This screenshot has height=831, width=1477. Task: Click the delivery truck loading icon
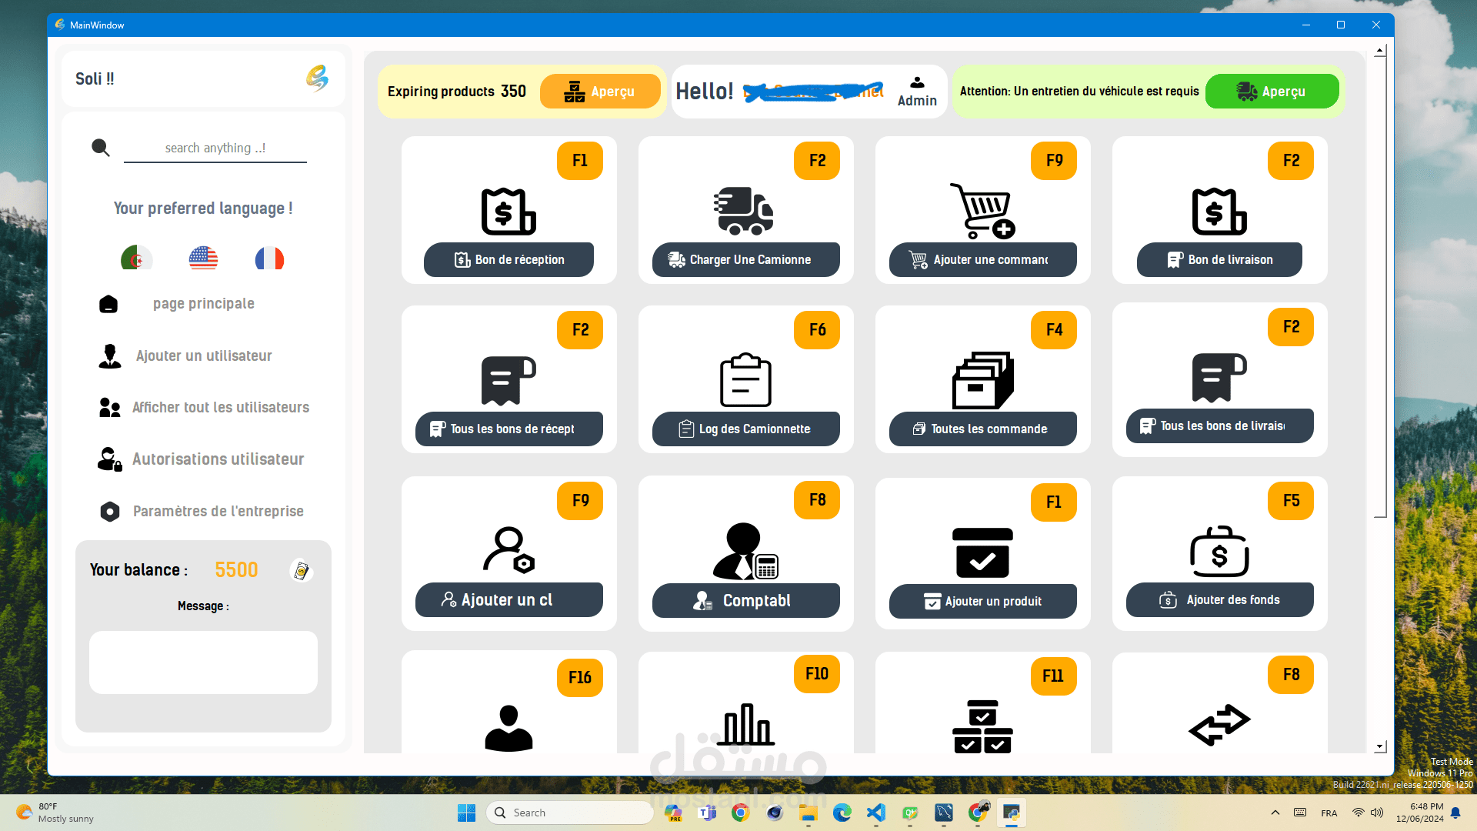[743, 211]
